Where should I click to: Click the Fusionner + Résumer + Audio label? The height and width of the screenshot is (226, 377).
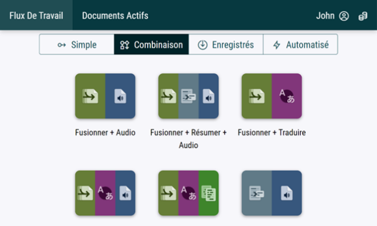click(x=188, y=139)
